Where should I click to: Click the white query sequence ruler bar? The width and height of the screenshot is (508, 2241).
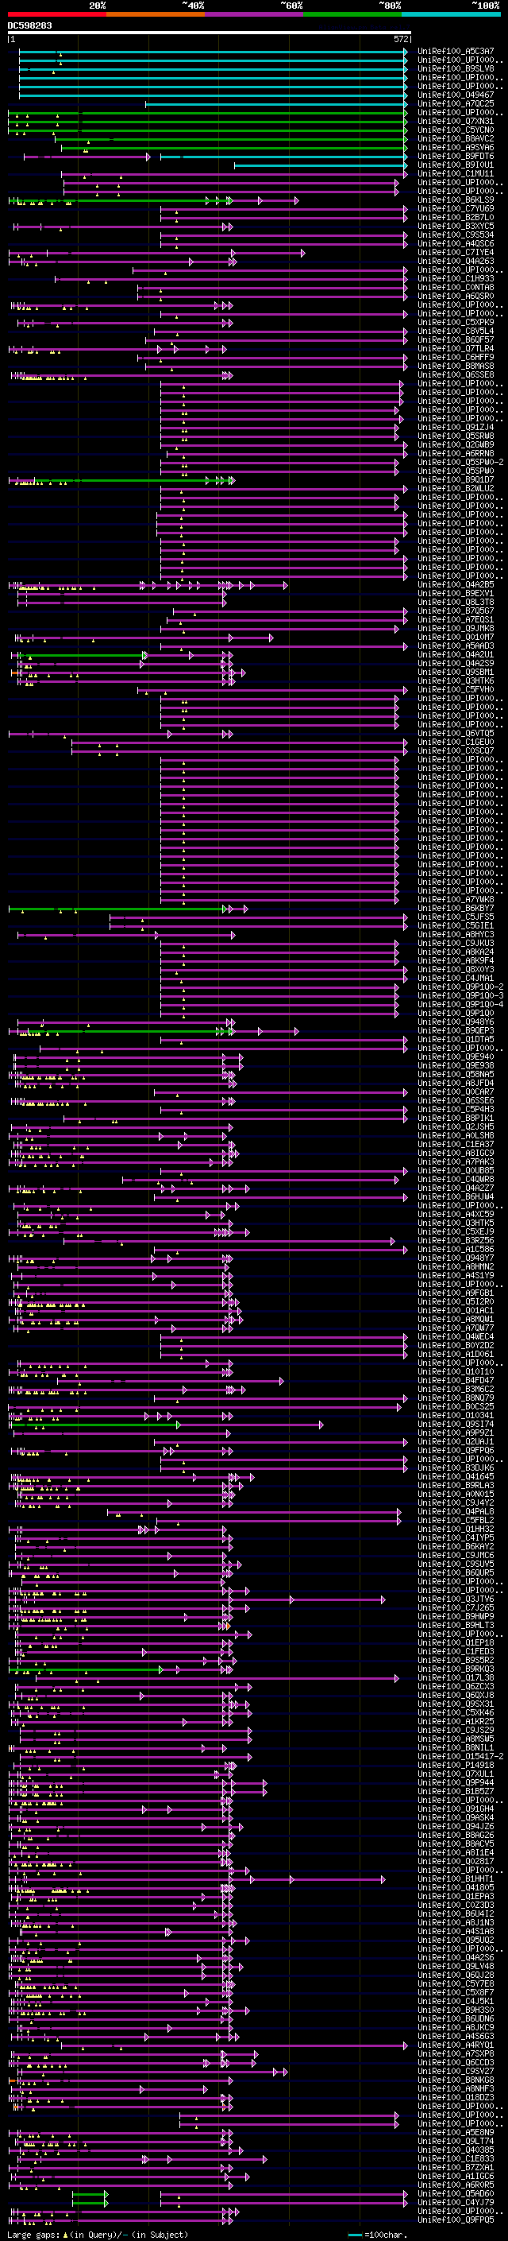pos(209,33)
